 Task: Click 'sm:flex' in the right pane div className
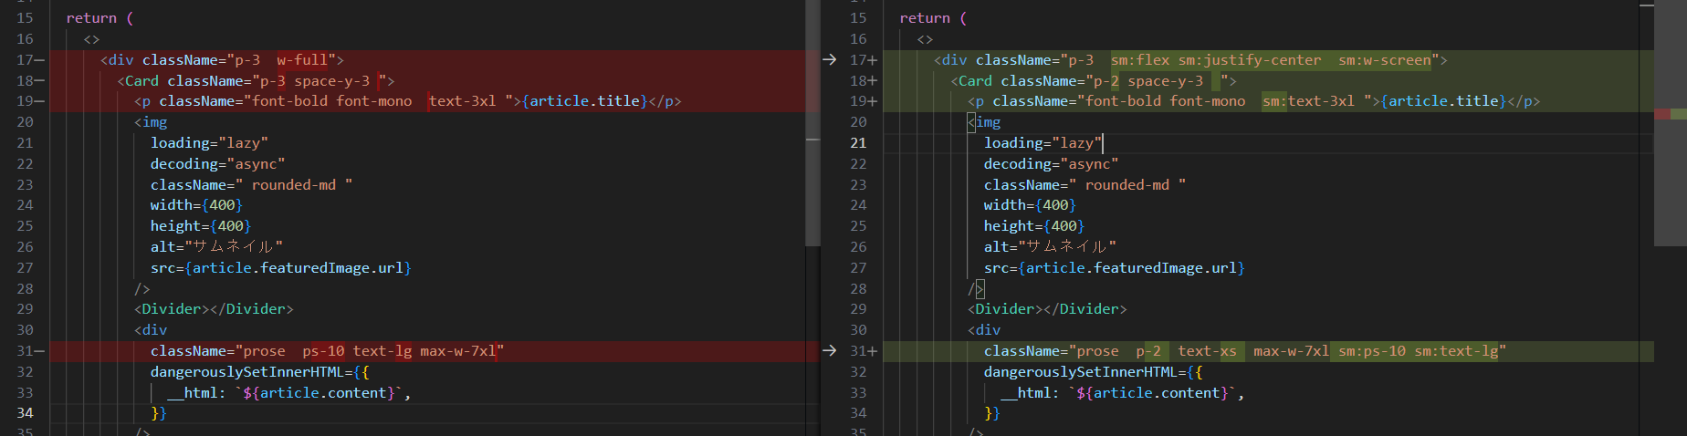click(x=1140, y=60)
